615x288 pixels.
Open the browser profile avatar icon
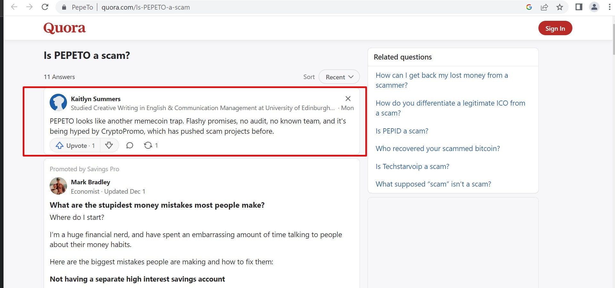pos(594,7)
